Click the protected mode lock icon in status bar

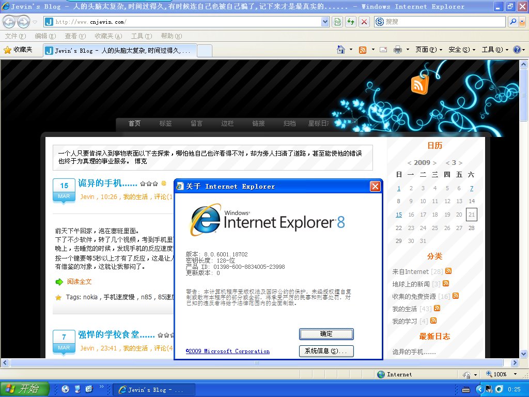tap(467, 374)
